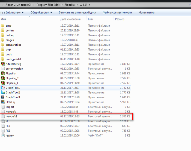
Task: Select the undo_predef folder icon
Action: [x=3, y=59]
